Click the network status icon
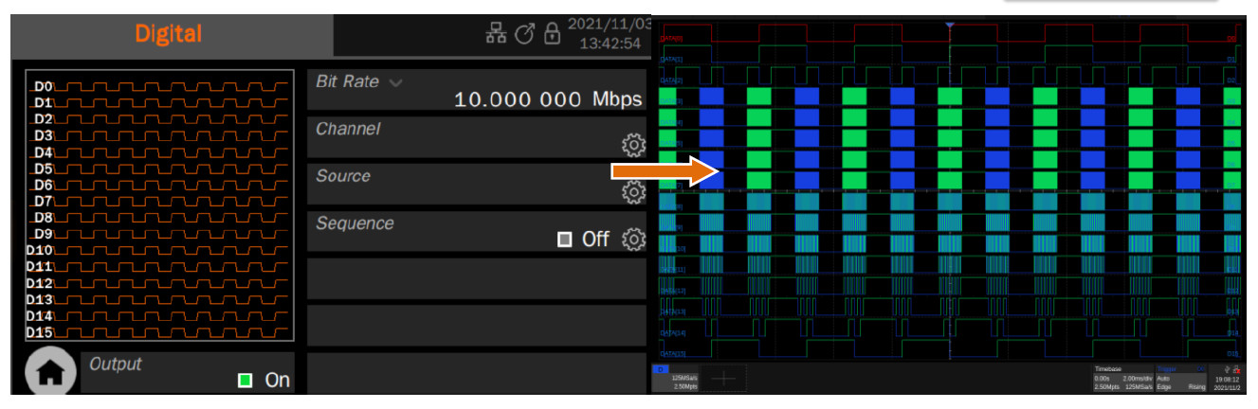The height and width of the screenshot is (409, 1258). pos(496,35)
